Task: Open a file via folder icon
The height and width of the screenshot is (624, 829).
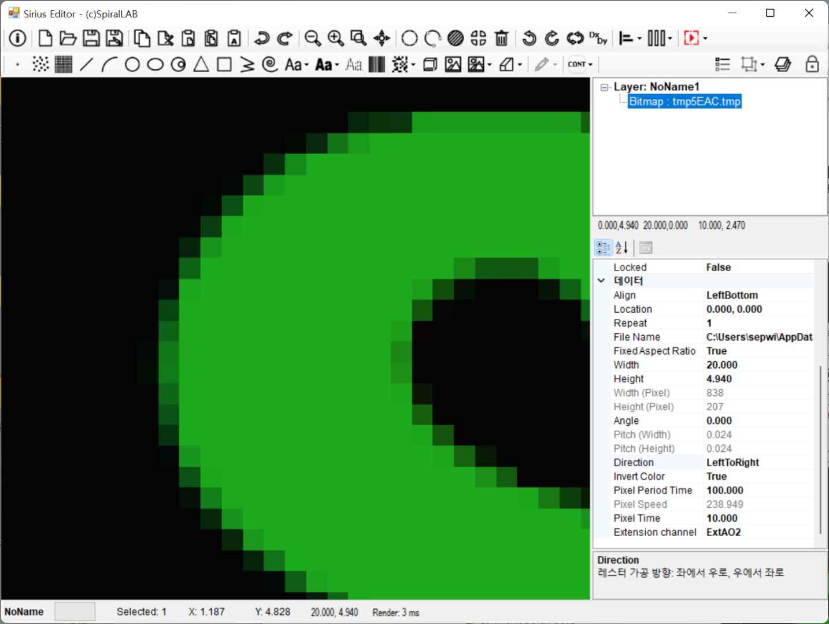Action: click(x=68, y=38)
